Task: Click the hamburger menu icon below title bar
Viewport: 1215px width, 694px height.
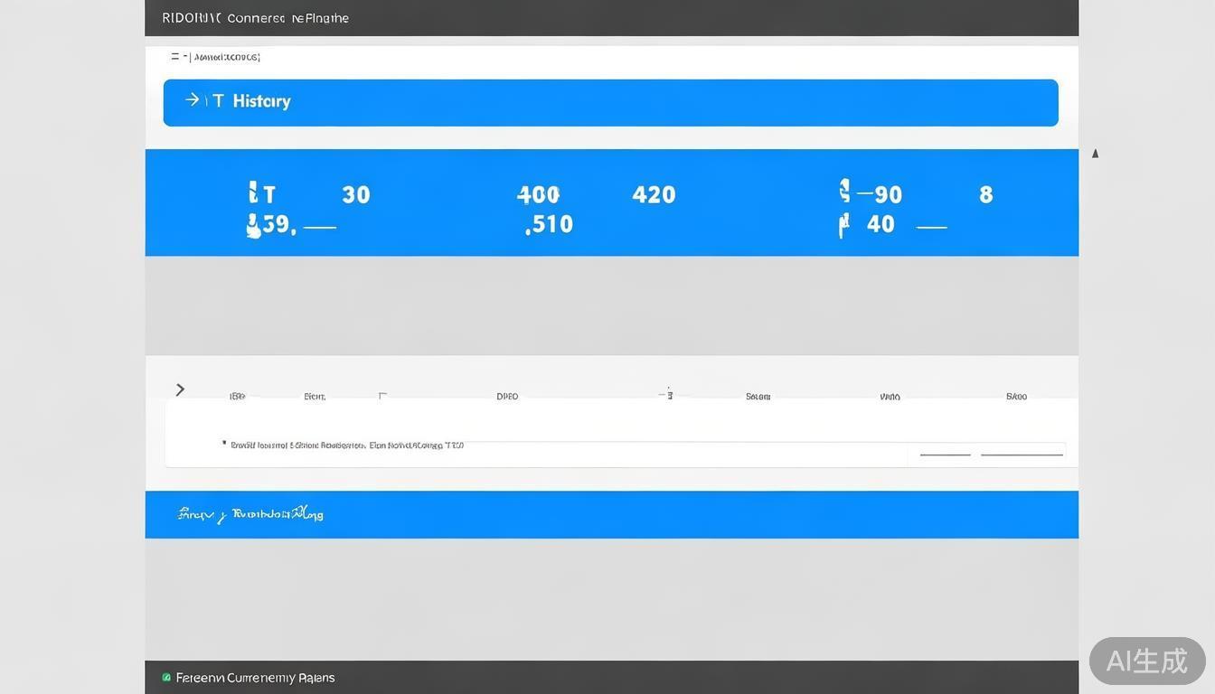Action: [175, 57]
